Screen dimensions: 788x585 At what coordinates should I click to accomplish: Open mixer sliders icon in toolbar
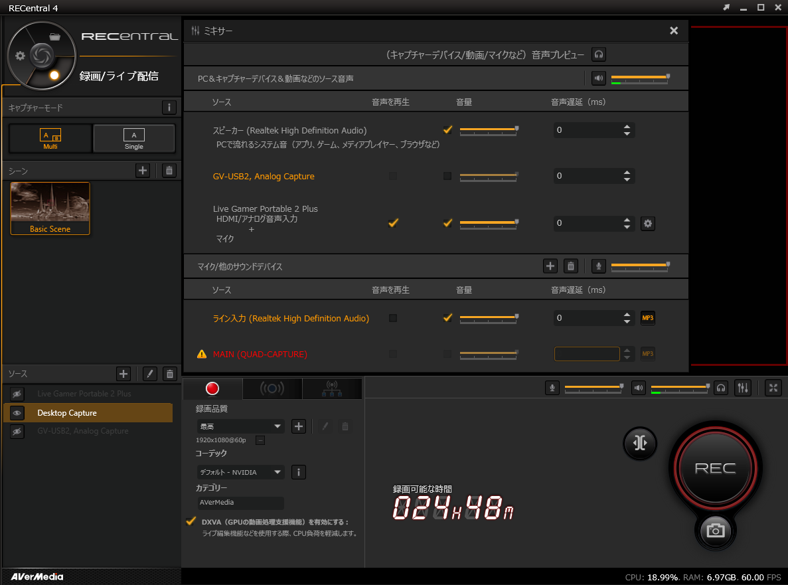click(743, 388)
